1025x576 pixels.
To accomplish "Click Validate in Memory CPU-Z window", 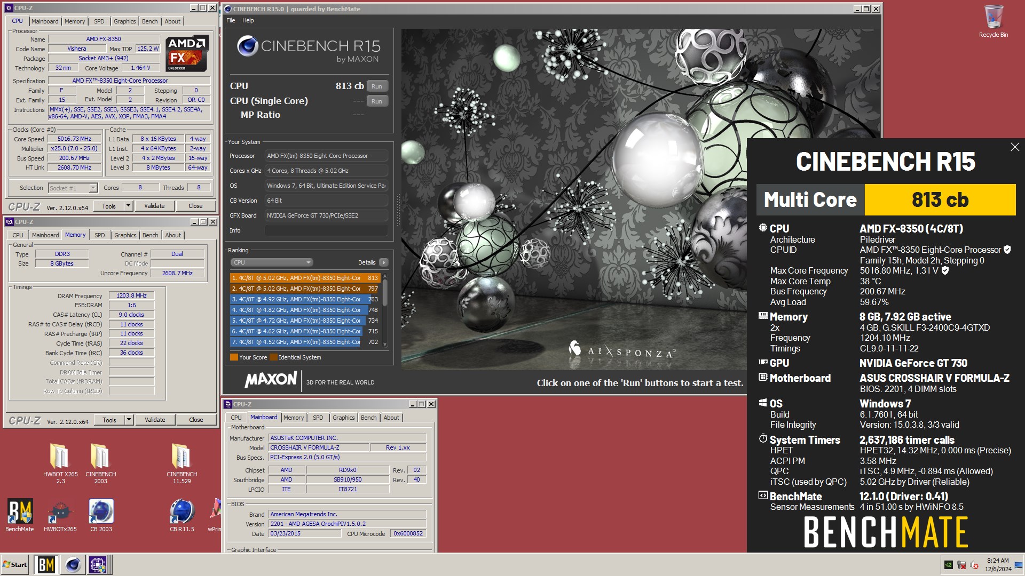I will tap(155, 420).
